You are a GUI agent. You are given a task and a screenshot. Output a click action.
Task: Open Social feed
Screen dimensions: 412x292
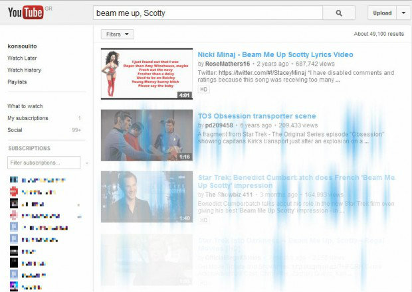coord(15,130)
